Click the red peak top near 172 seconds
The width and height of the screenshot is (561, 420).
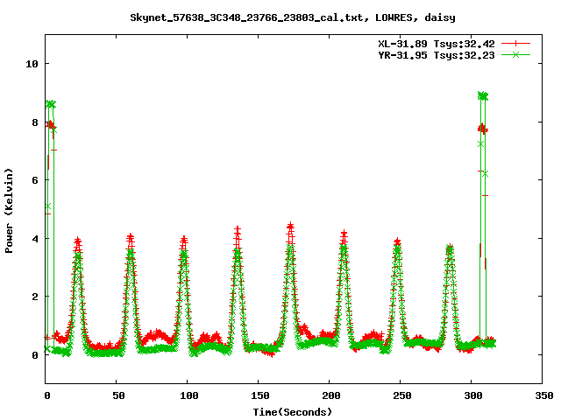pos(290,227)
